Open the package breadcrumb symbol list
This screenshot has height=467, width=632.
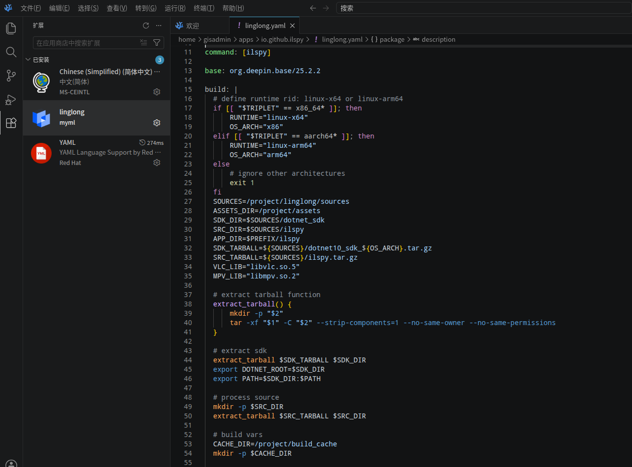pyautogui.click(x=388, y=39)
